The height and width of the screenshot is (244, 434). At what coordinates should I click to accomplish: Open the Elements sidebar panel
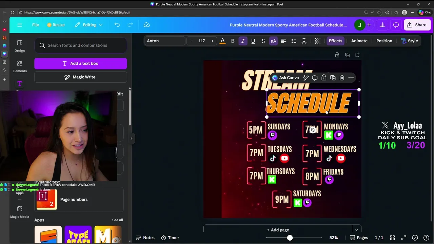click(x=20, y=66)
